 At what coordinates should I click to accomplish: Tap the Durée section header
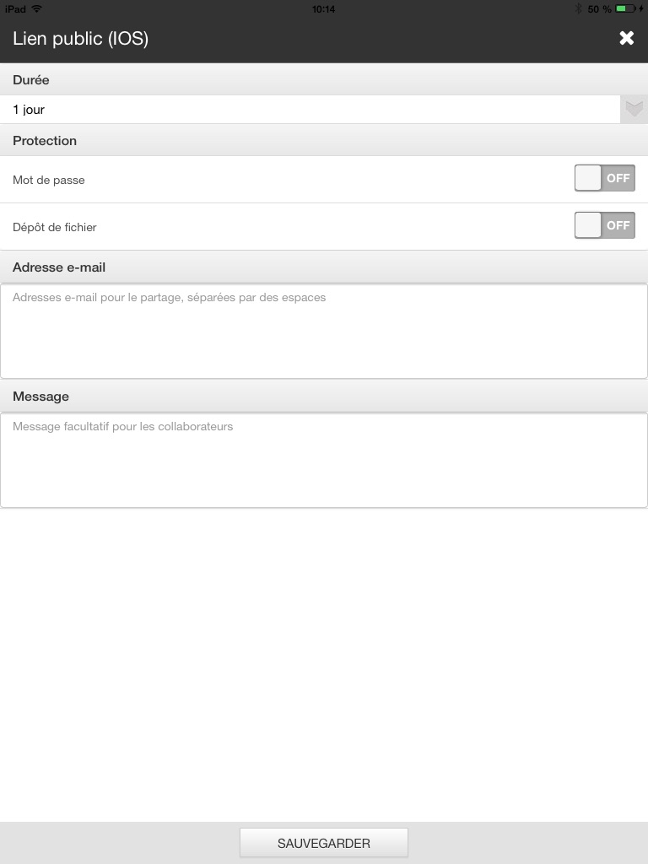click(31, 80)
